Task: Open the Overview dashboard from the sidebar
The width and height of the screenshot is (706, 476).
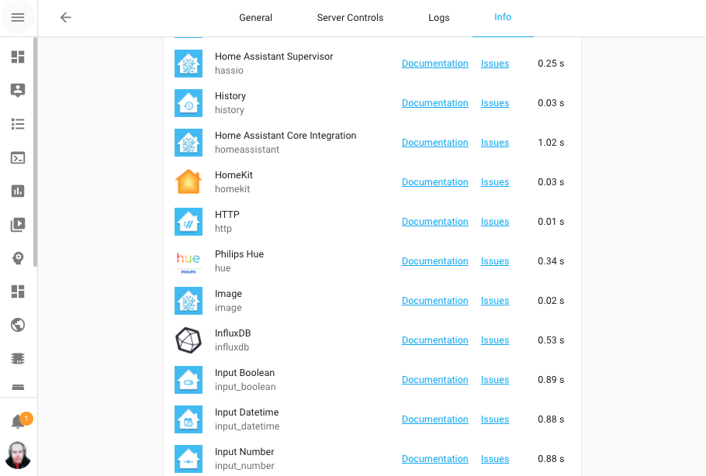Action: pos(18,57)
